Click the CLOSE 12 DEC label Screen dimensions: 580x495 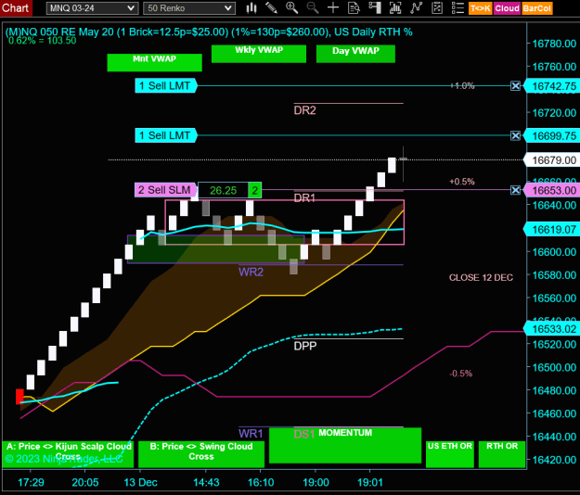(481, 278)
